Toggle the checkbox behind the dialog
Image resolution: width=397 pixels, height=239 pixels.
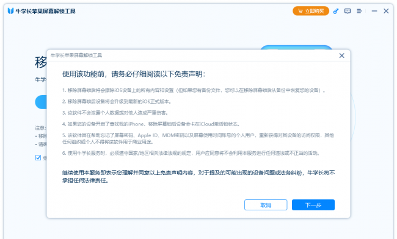click(x=38, y=158)
